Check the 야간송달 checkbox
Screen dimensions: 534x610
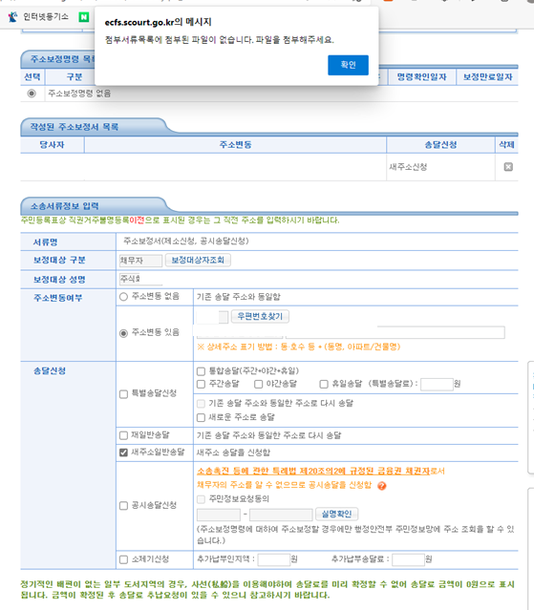coord(258,385)
